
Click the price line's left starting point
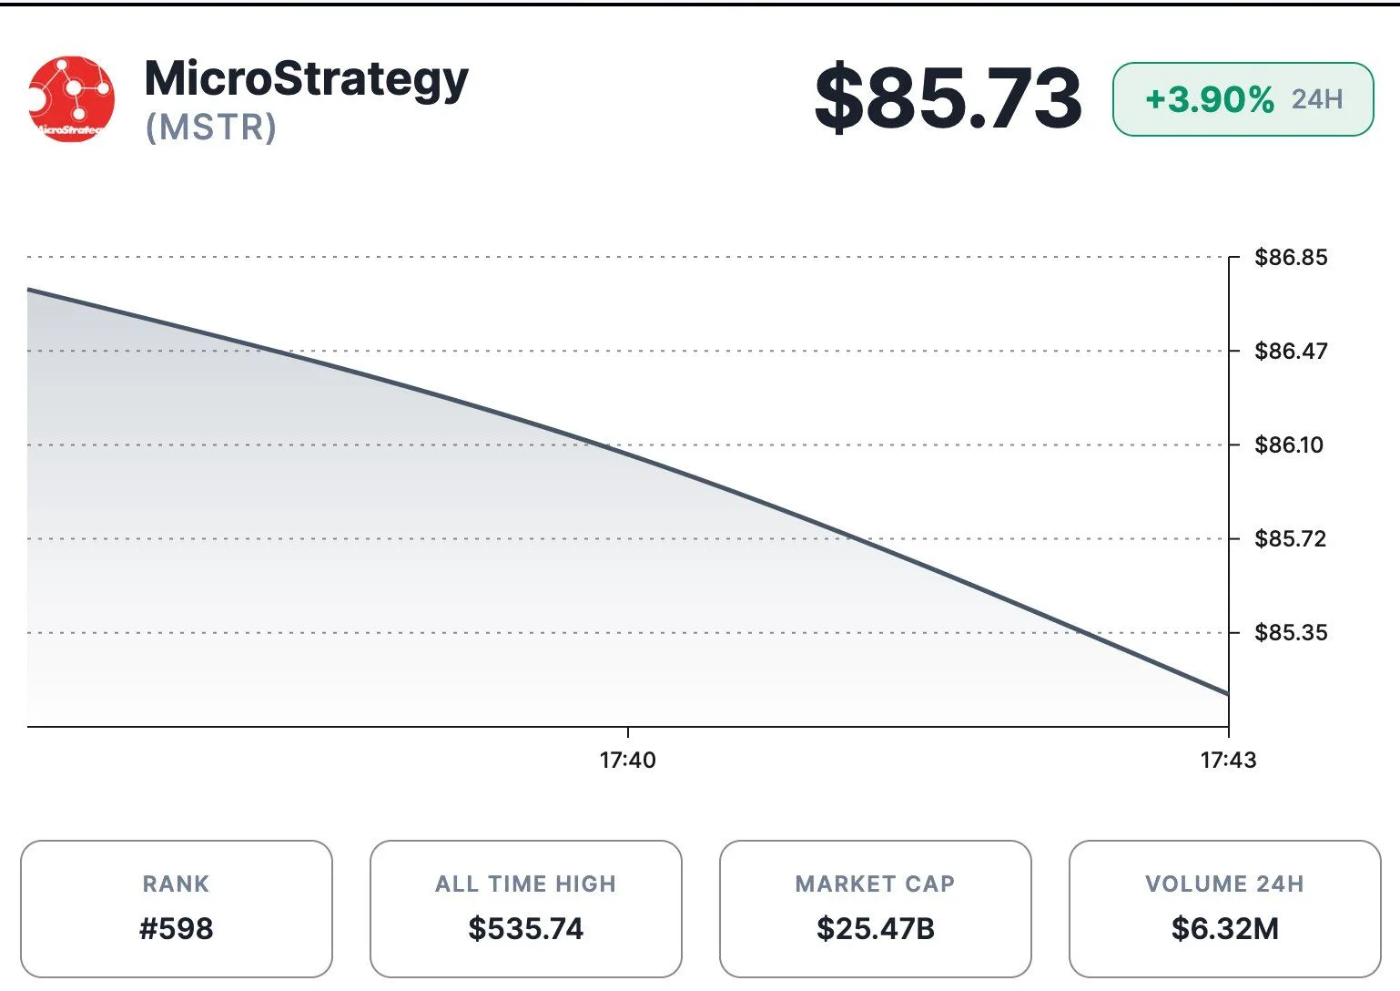coord(29,290)
